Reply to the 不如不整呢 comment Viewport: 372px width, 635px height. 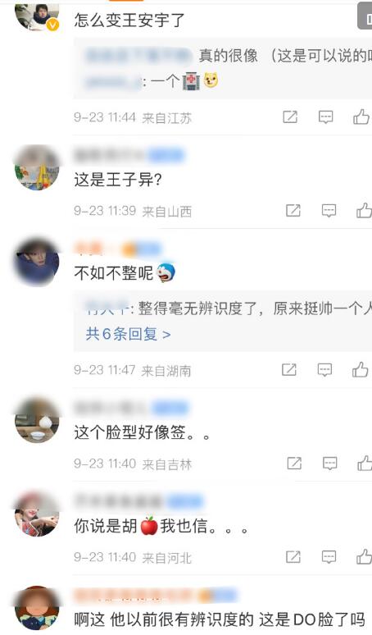(324, 370)
